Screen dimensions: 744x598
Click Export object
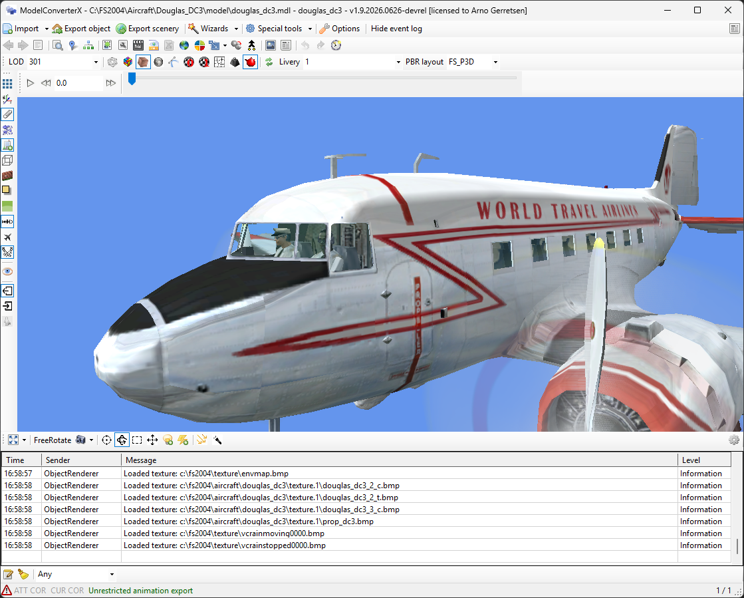81,29
